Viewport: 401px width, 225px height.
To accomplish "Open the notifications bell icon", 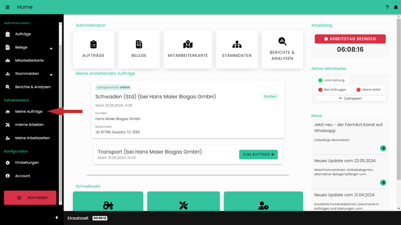I will point(396,7).
